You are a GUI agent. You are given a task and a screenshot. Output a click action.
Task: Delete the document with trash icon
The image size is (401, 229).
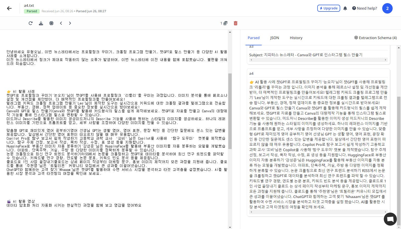236,23
